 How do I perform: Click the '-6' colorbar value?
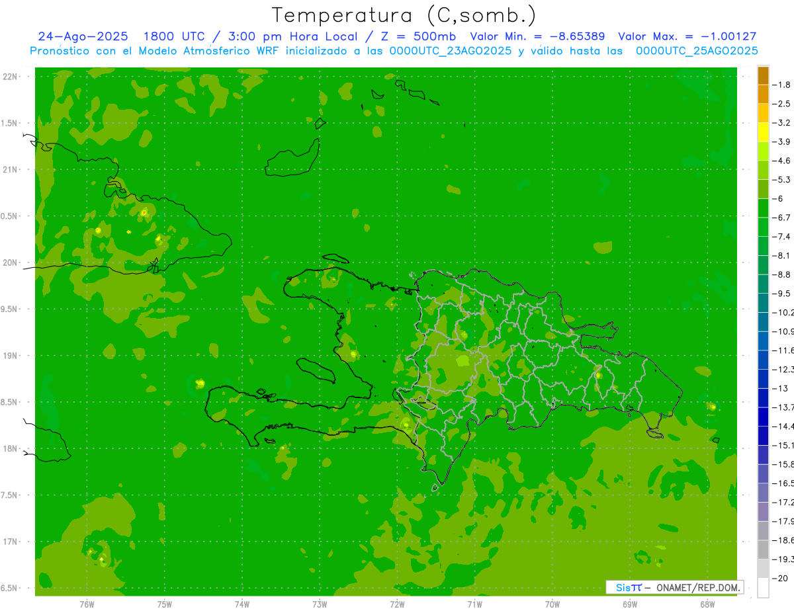click(x=779, y=198)
